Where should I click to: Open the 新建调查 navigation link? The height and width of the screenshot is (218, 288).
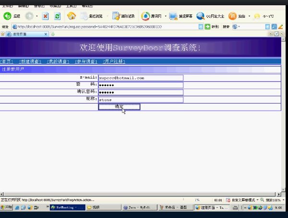pos(30,61)
